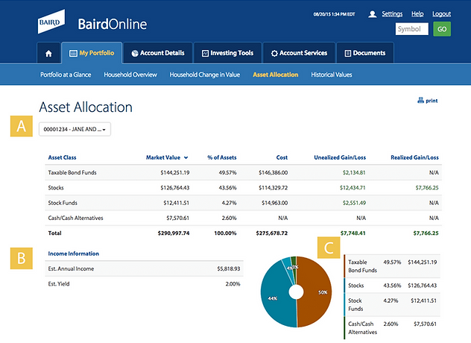
Task: Sort by Realized Gain/Loss column header
Action: coord(414,157)
